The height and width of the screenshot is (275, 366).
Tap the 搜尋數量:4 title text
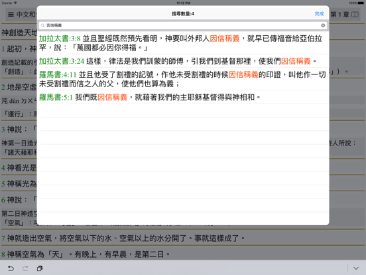click(183, 14)
